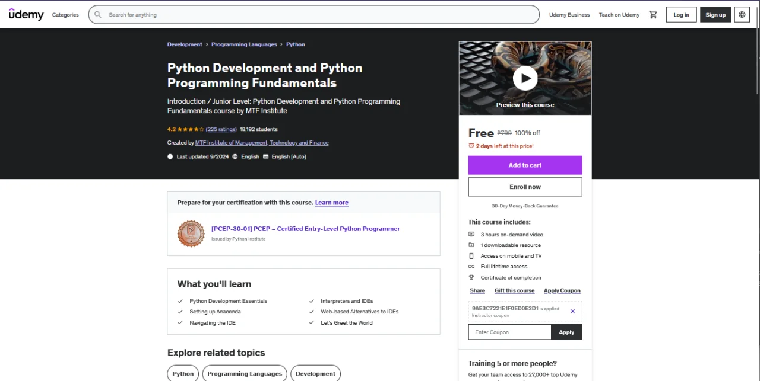Open the shopping cart icon
Viewport: 760px width, 381px height.
pyautogui.click(x=653, y=15)
